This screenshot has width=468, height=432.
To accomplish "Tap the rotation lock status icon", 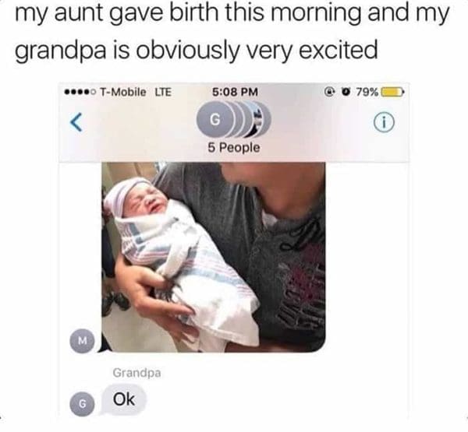I will point(330,92).
